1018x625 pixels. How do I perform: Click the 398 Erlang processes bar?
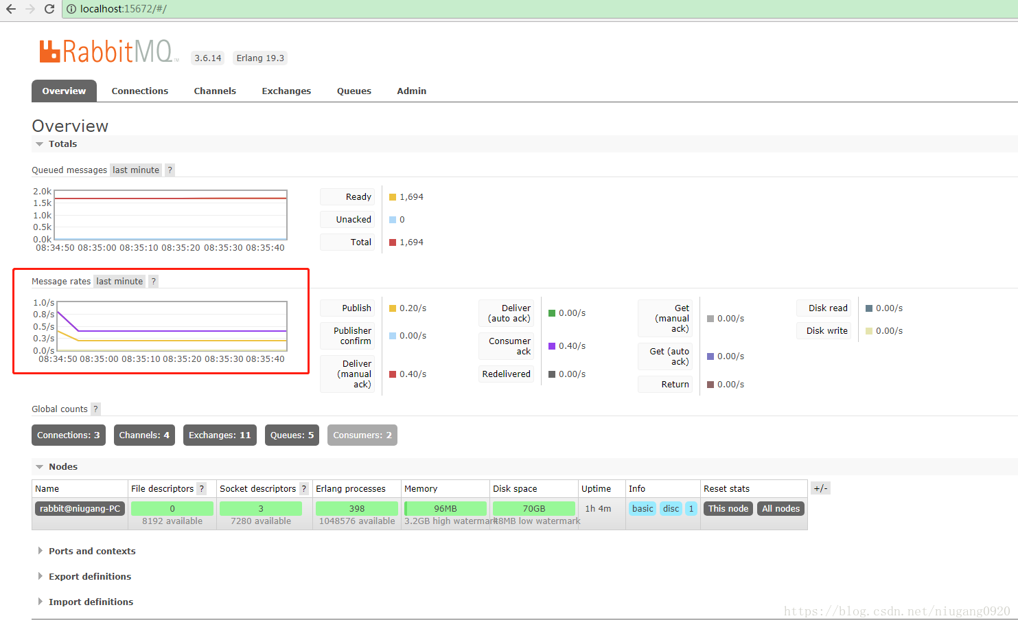coord(357,509)
